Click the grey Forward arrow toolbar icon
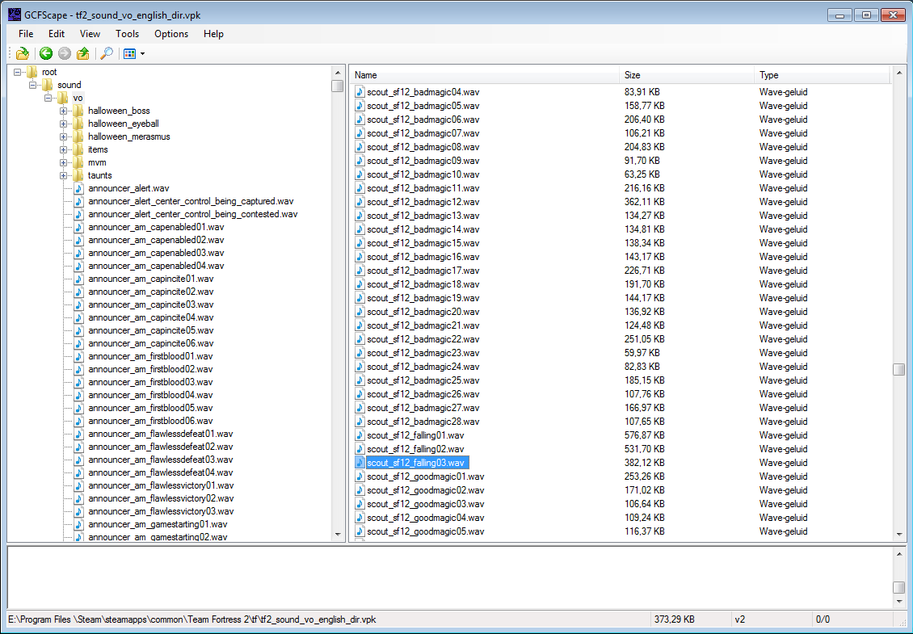The image size is (913, 634). [65, 53]
